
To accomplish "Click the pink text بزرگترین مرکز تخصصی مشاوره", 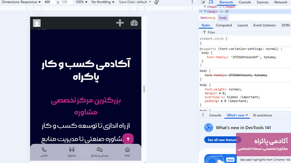I will pyautogui.click(x=86, y=106).
